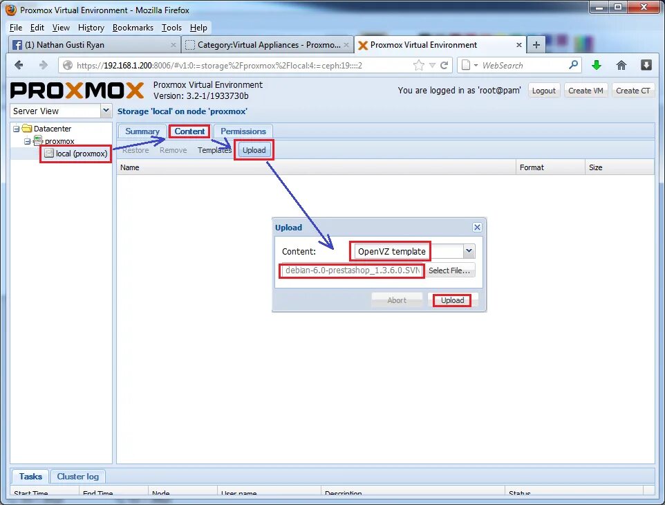Go to Firefox home page icon
The width and height of the screenshot is (665, 505).
coord(621,65)
